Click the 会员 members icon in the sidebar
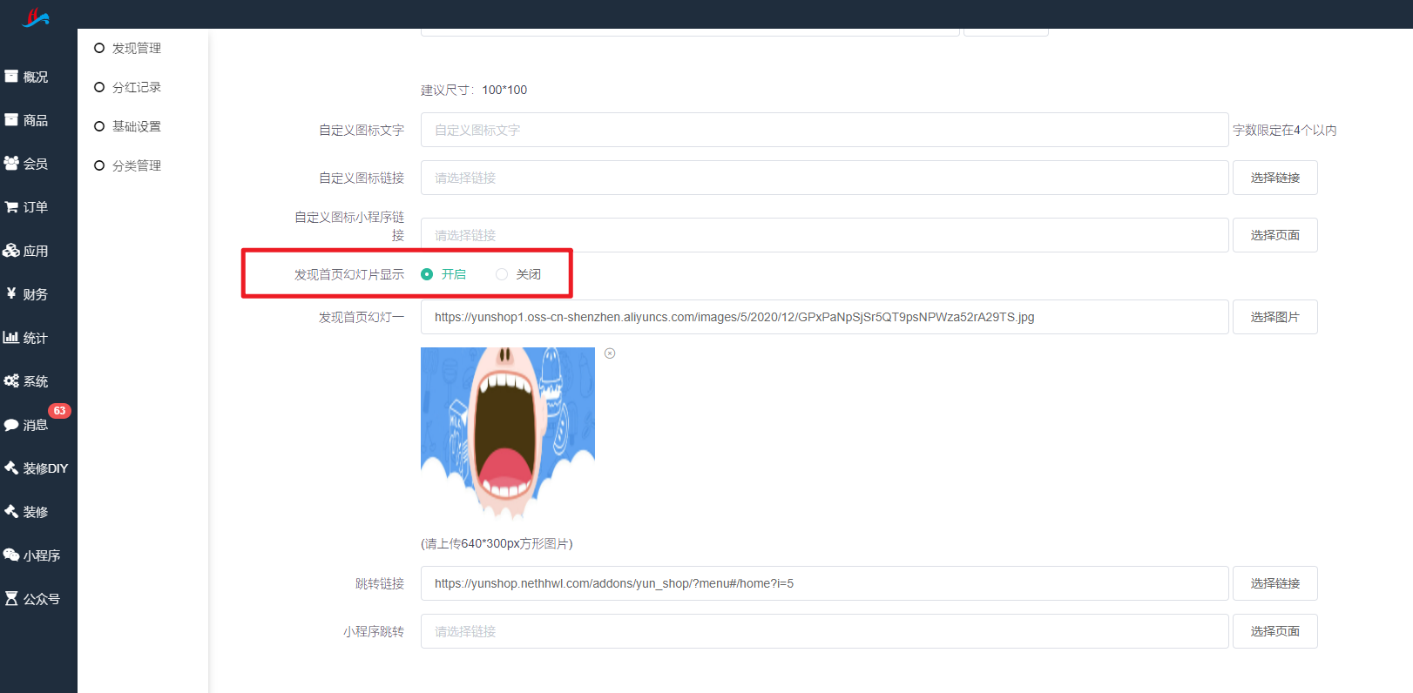 point(11,164)
